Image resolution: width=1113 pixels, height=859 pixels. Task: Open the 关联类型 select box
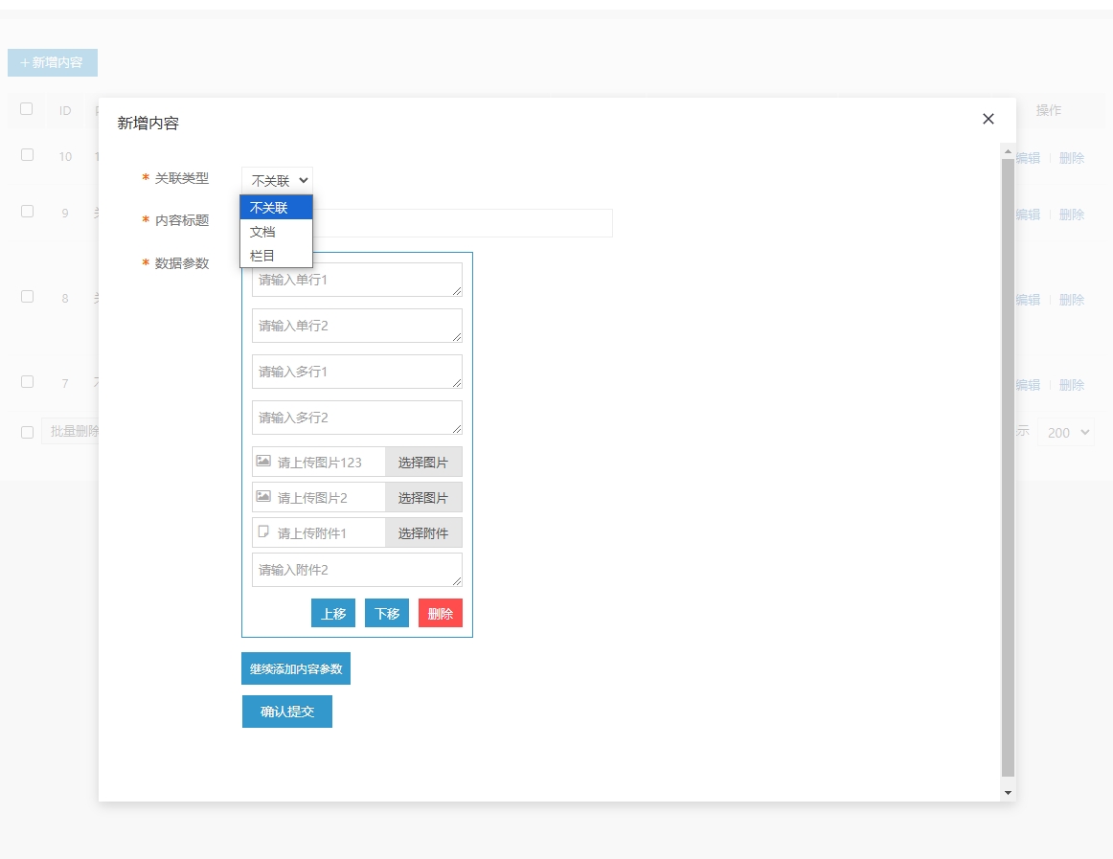(x=277, y=180)
